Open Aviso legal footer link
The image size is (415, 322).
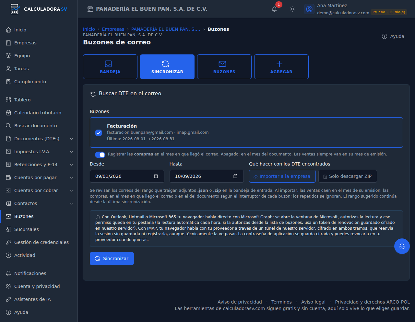[313, 302]
